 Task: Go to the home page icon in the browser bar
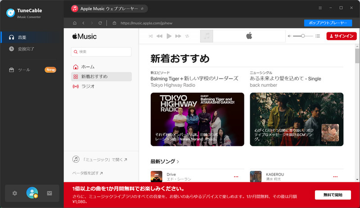point(75,23)
